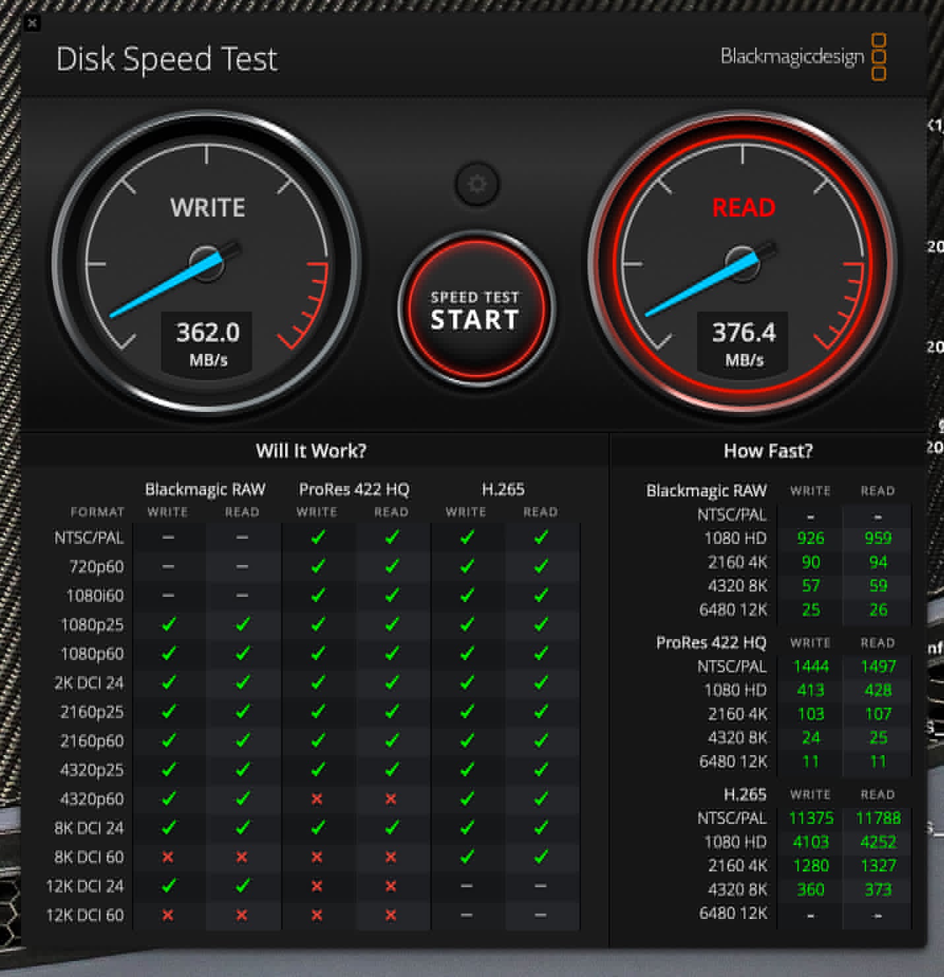Viewport: 944px width, 977px height.
Task: Select ProRes 1080 HD write value 413
Action: [x=811, y=690]
